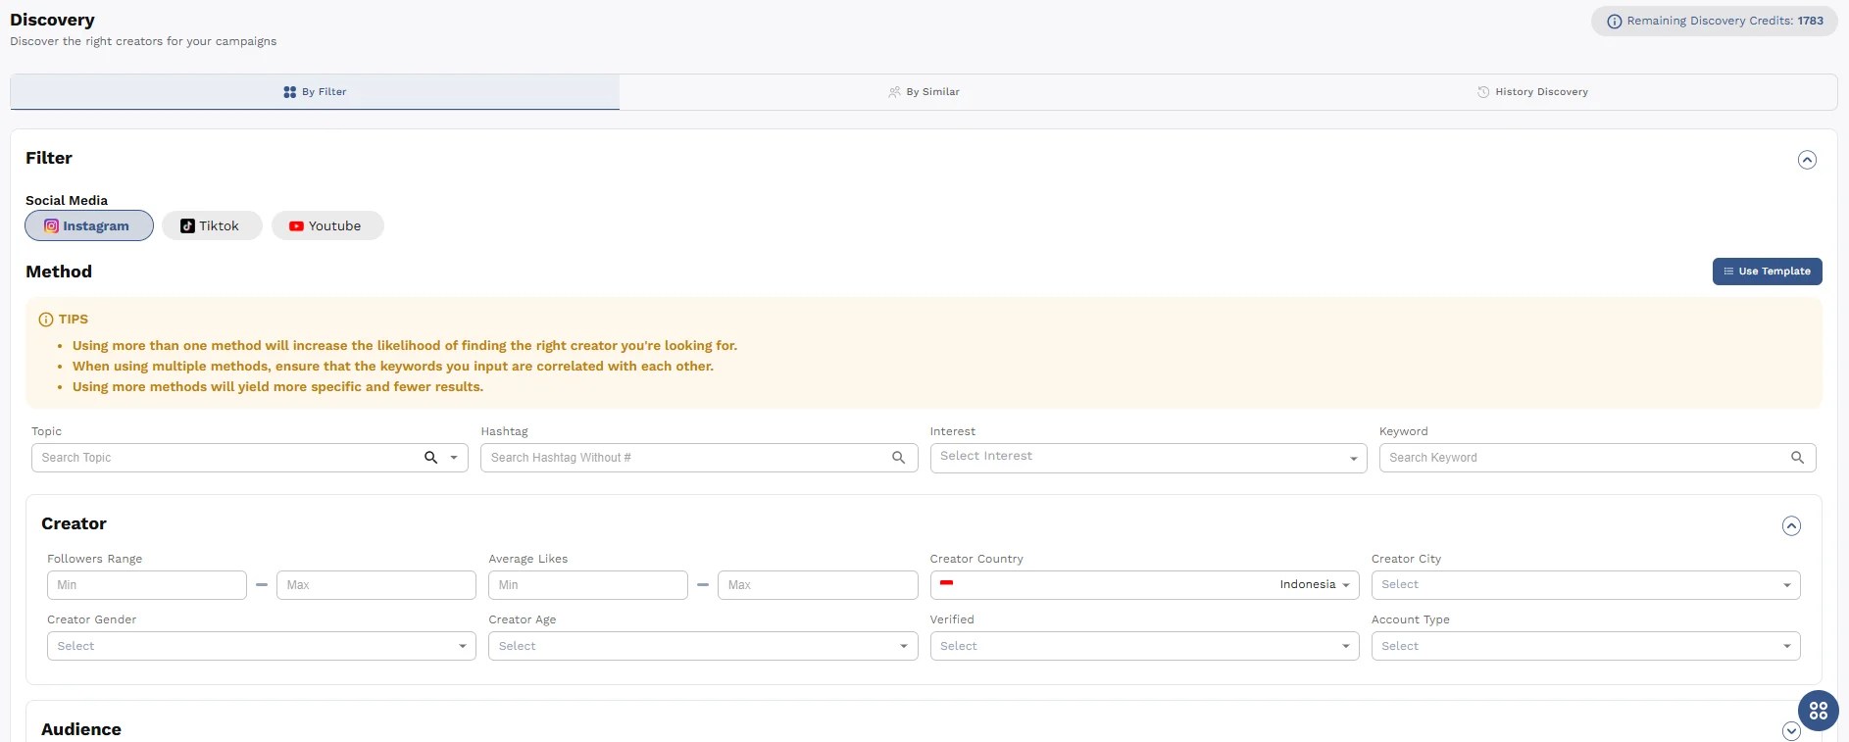
Task: Open the Select Interest dropdown
Action: (1147, 458)
